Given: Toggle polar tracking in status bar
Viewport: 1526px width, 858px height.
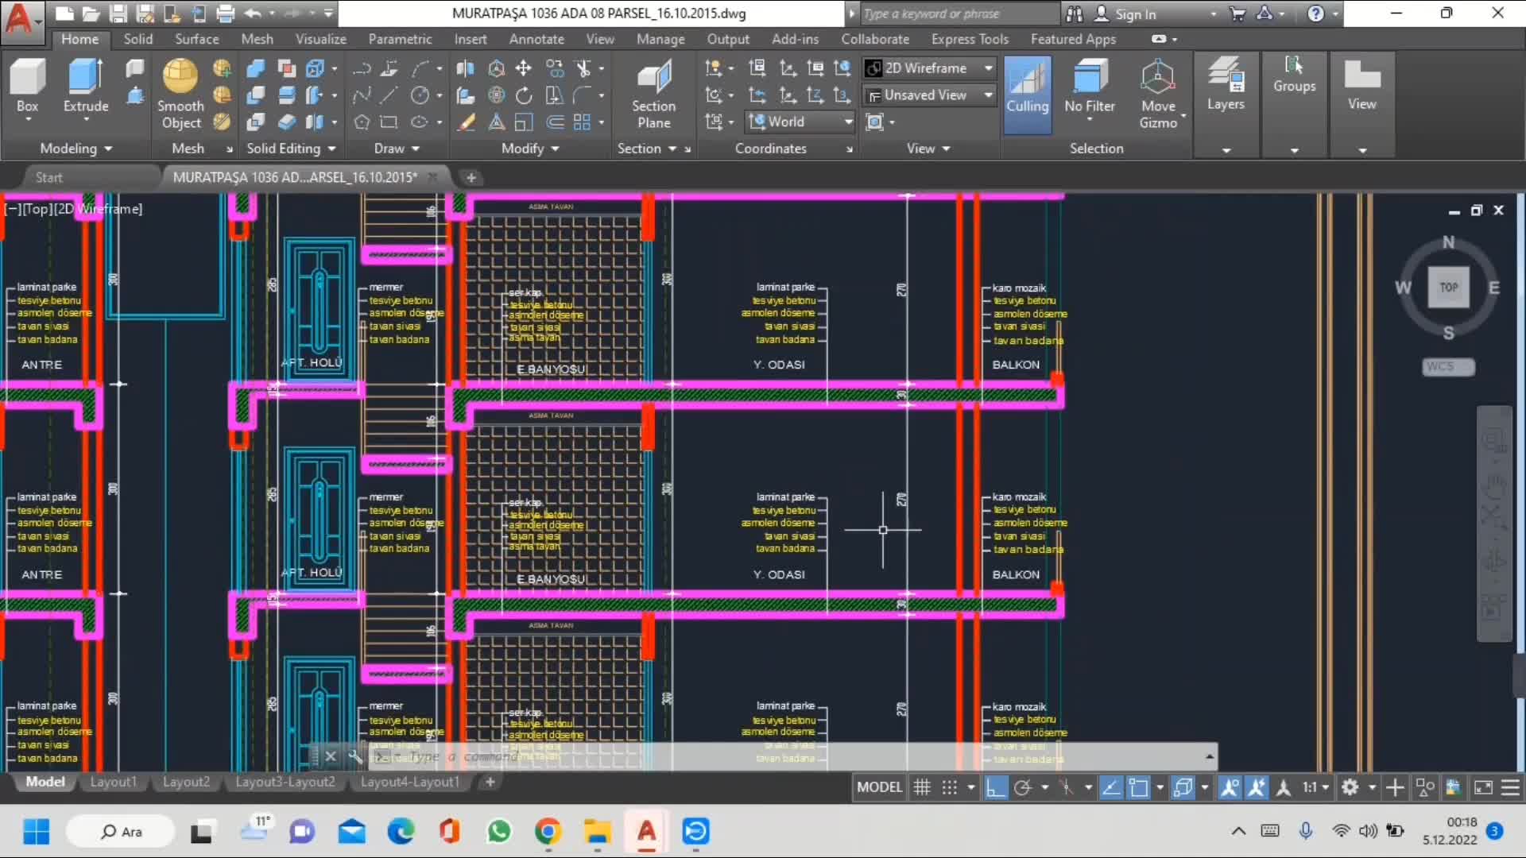Looking at the screenshot, I should tap(1022, 787).
